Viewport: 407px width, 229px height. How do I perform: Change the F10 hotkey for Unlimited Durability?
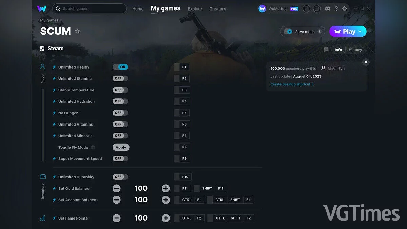point(182,177)
